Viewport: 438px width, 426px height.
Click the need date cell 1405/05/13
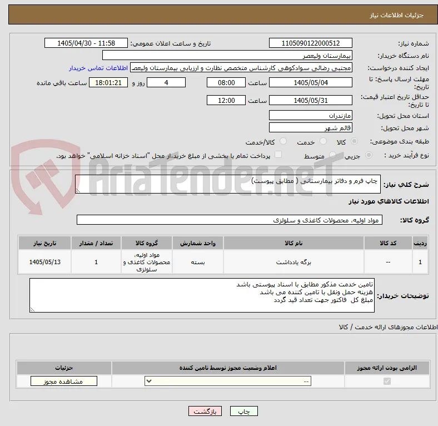point(44,262)
